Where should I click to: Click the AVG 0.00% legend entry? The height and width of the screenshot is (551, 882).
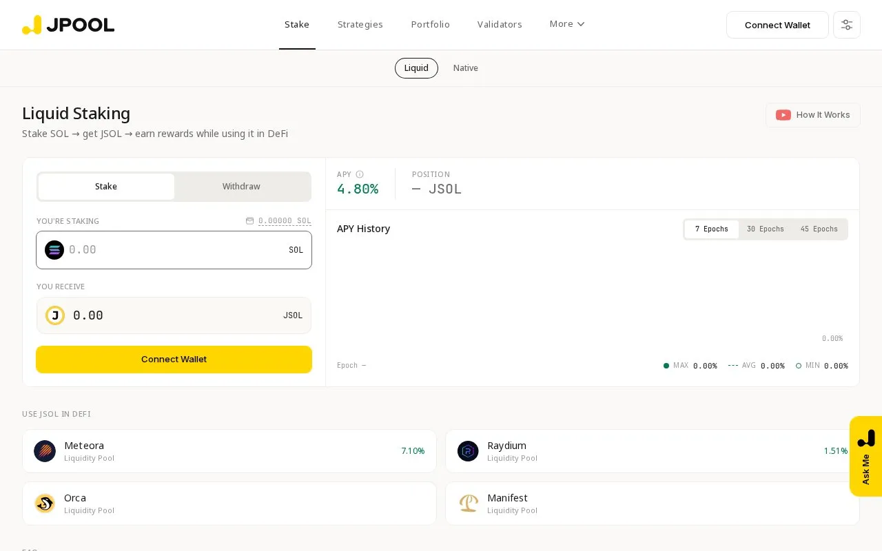(x=757, y=366)
